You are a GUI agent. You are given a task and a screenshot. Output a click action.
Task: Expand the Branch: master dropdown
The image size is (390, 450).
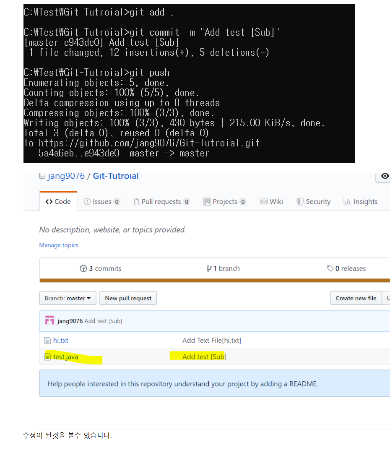tap(68, 298)
